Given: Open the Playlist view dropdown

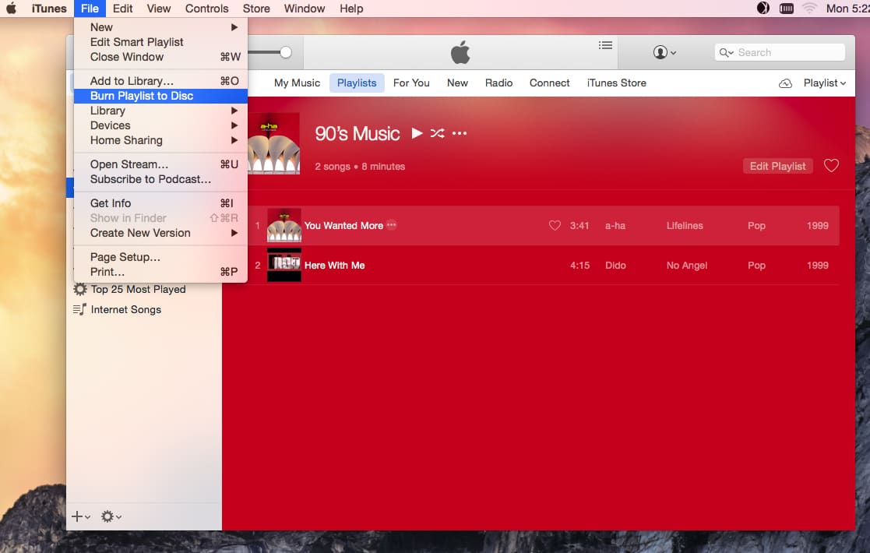Looking at the screenshot, I should (824, 83).
